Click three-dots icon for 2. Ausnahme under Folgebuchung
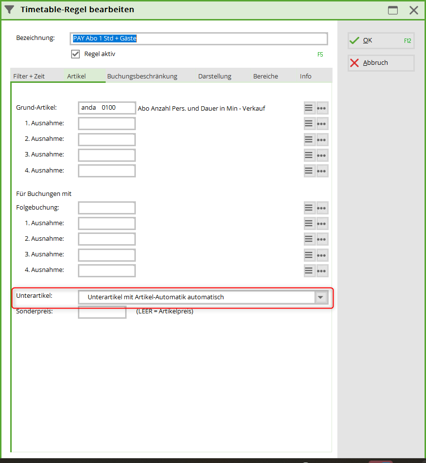 click(x=322, y=239)
